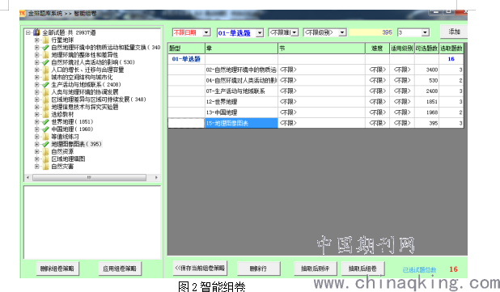Click the 题型 column header
Screen dimensions: 500x292
pos(186,49)
